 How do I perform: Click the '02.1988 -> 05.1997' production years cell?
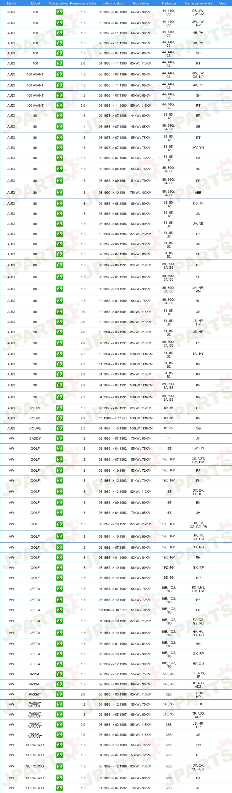[x=113, y=715]
